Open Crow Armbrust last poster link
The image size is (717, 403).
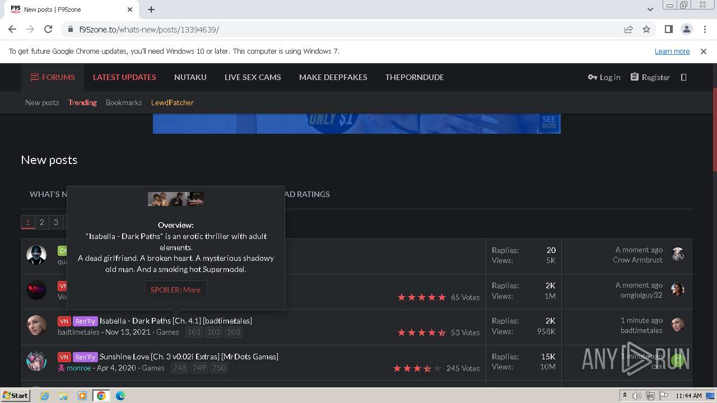tap(637, 260)
